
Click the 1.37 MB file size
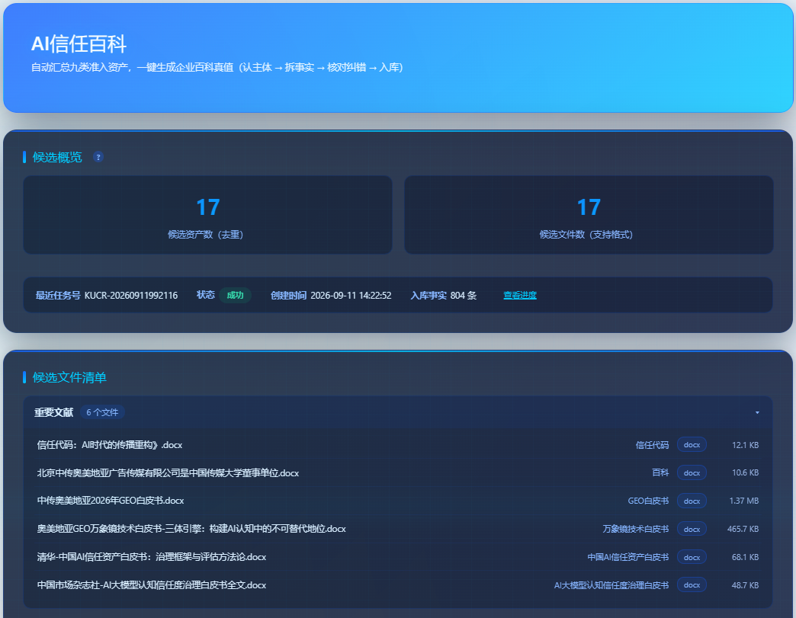(x=744, y=501)
